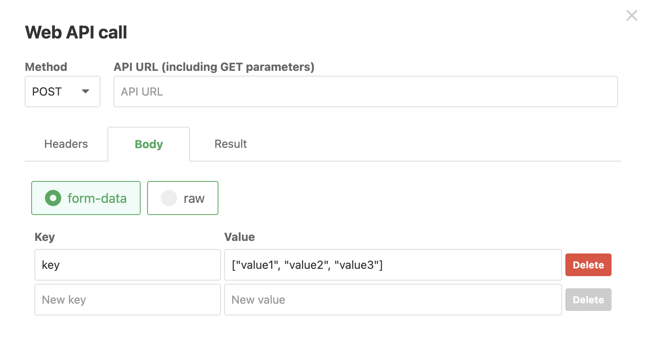Image resolution: width=646 pixels, height=349 pixels.
Task: Focus the API URL input field
Action: 366,92
